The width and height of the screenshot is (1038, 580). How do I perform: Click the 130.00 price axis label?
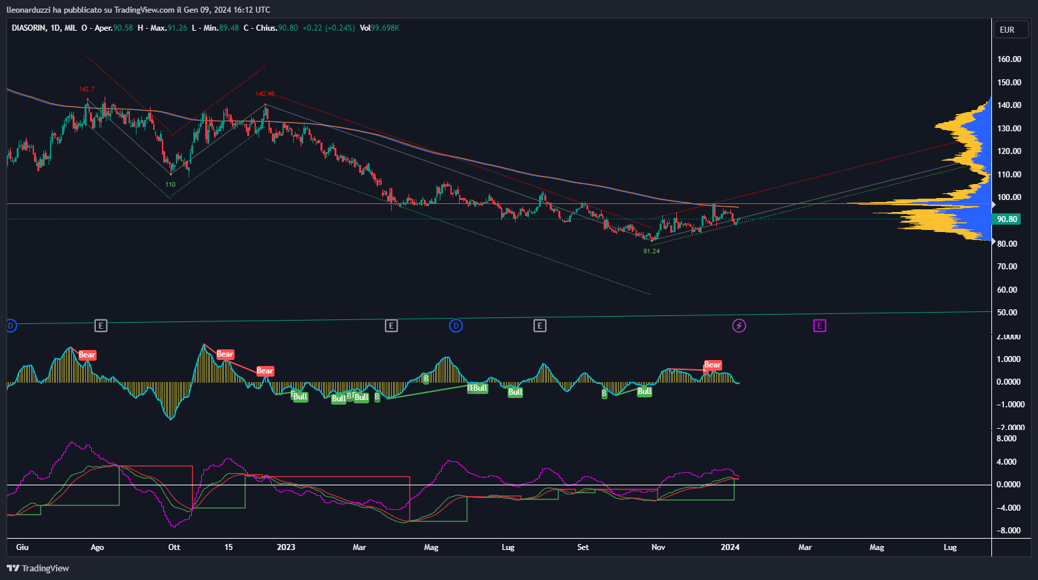point(1009,129)
